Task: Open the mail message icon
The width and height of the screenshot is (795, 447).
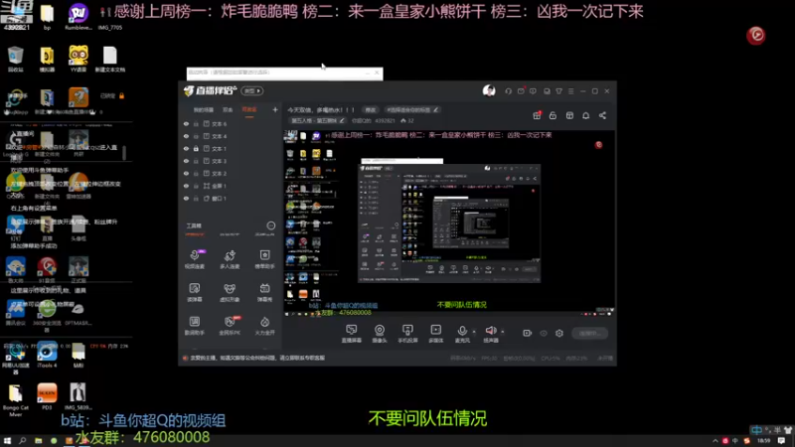Action: click(x=521, y=91)
